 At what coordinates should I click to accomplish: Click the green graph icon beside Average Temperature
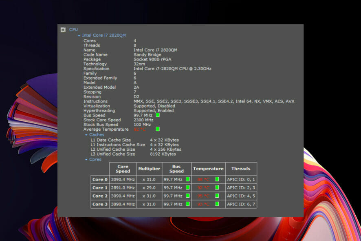point(158,129)
